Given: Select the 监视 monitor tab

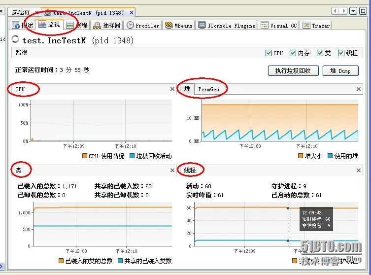Looking at the screenshot, I should click(49, 24).
